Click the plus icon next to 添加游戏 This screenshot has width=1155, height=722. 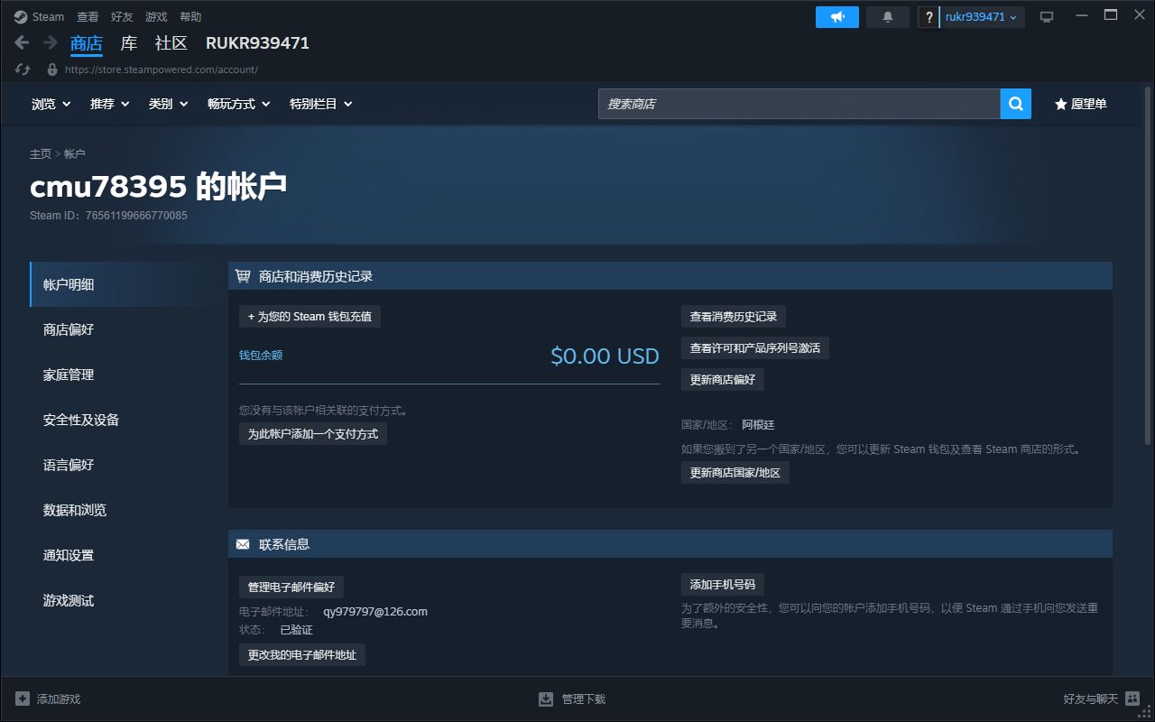point(23,699)
